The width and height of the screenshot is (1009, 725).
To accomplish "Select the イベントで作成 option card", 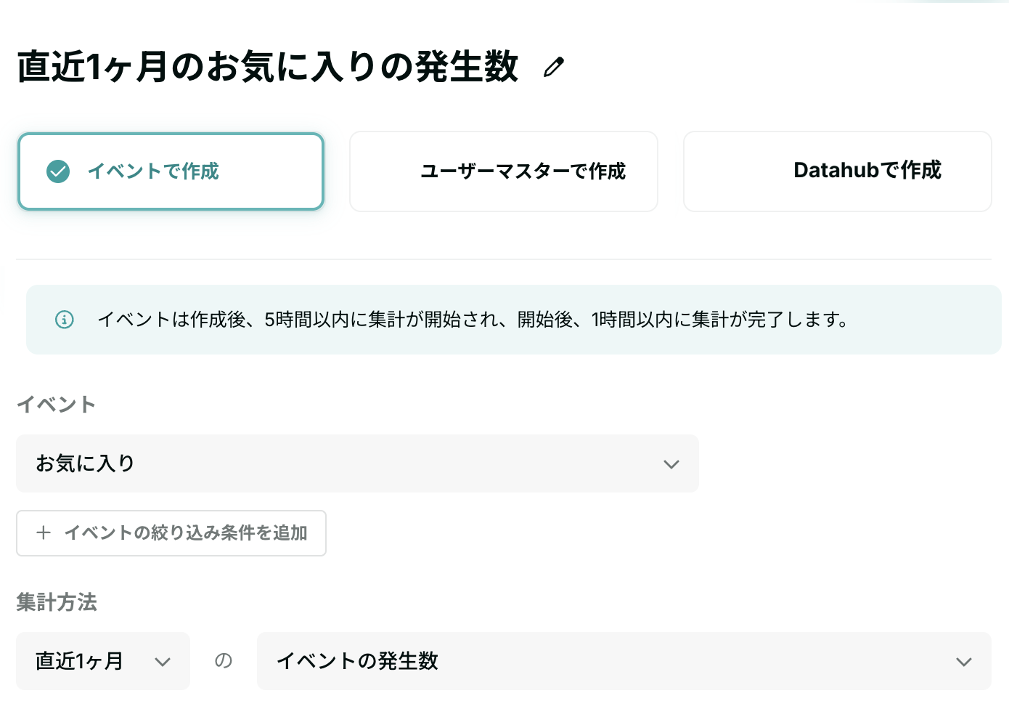I will pyautogui.click(x=171, y=171).
